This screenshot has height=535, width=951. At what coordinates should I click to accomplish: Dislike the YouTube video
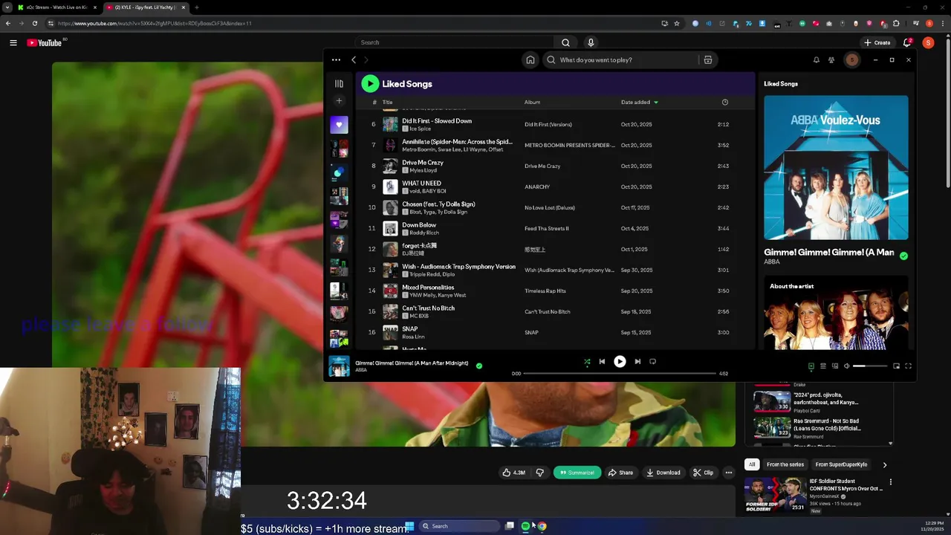[x=540, y=473]
